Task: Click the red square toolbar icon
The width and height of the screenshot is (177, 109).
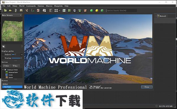Action: [38, 11]
